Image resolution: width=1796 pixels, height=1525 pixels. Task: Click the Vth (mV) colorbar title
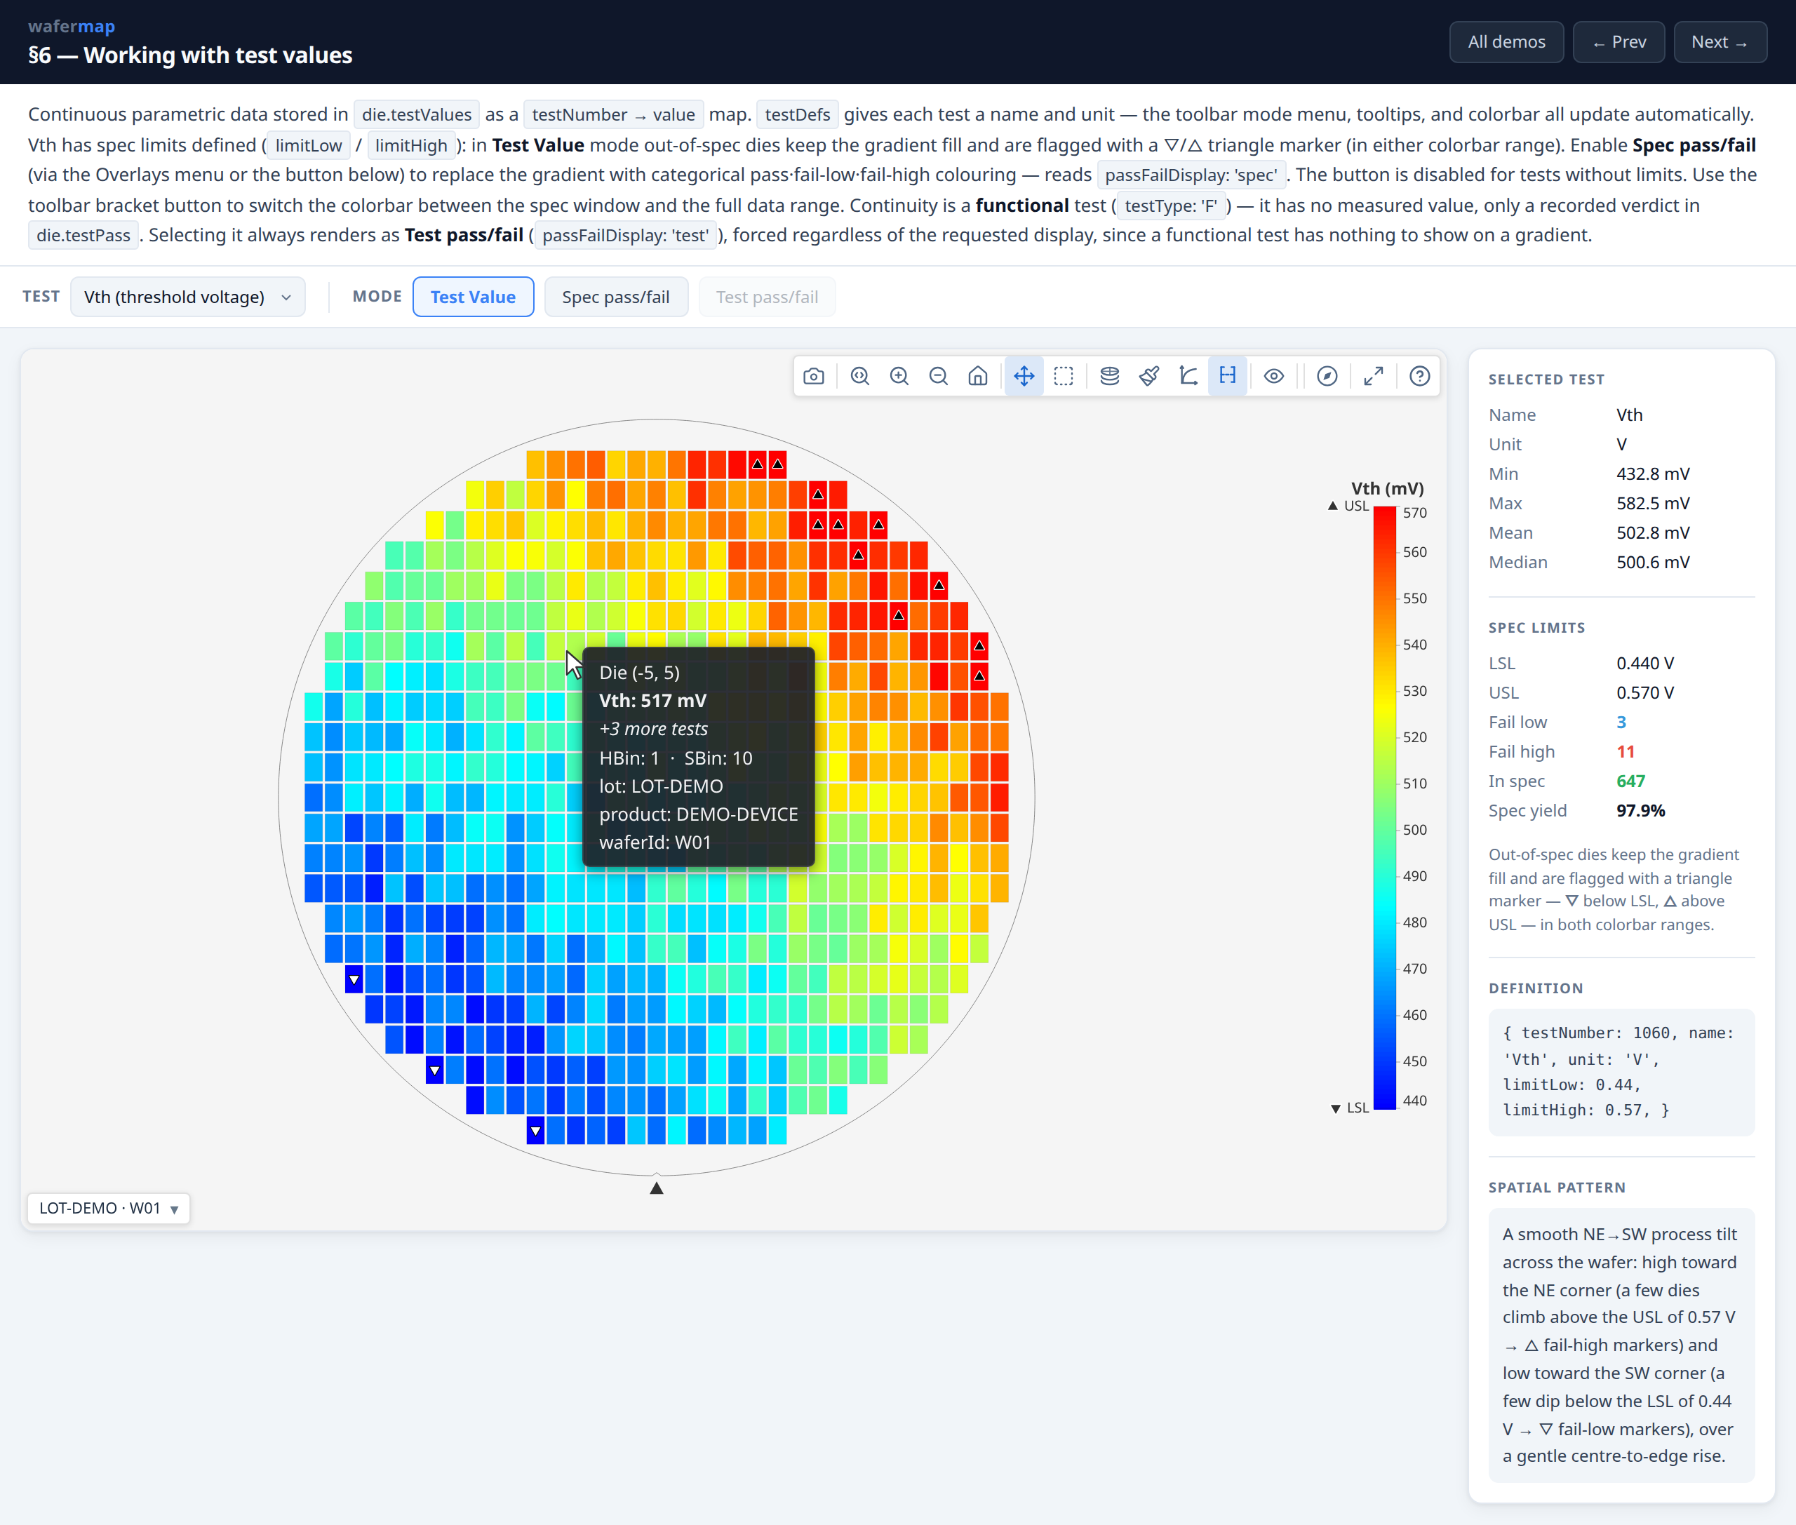click(x=1388, y=488)
